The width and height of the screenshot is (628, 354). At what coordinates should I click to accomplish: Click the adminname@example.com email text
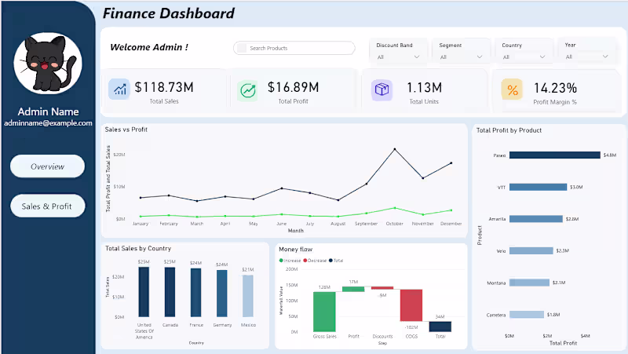(x=48, y=123)
